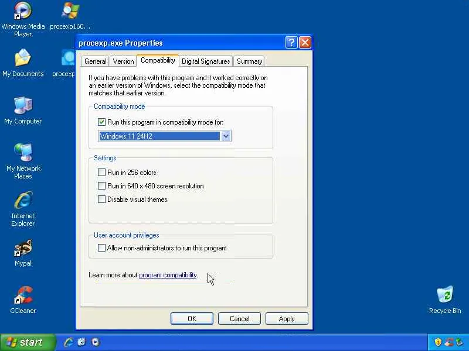Close the procexp.exe Properties dialog
This screenshot has width=469, height=351.
click(305, 42)
